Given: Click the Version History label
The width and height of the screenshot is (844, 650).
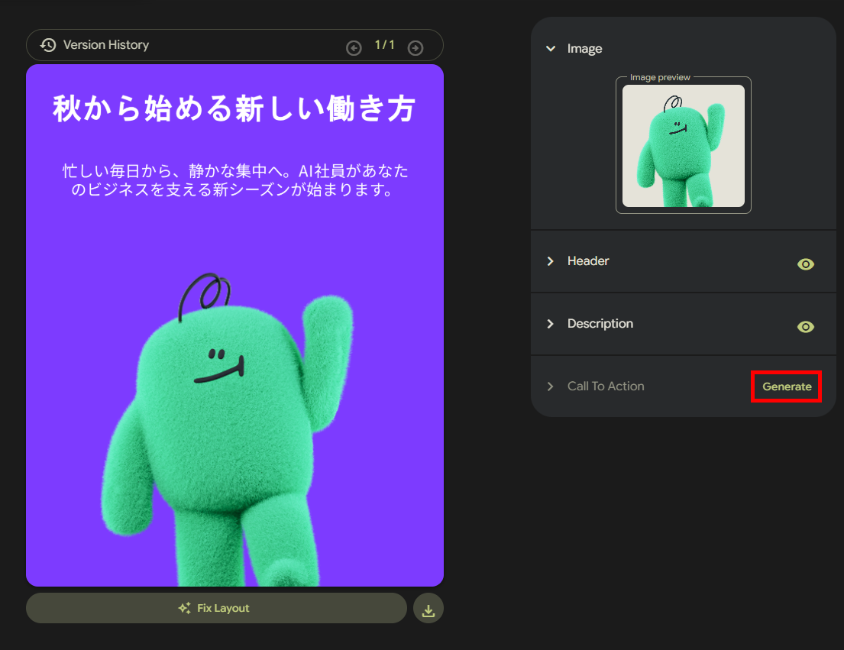Looking at the screenshot, I should tap(106, 45).
